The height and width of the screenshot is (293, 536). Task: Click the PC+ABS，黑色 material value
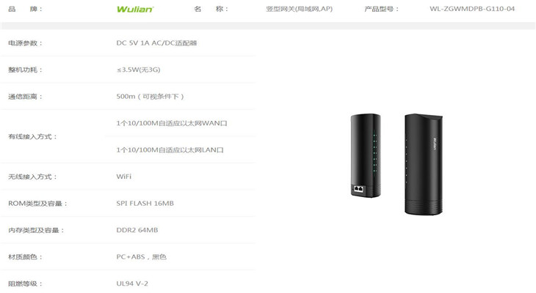[141, 256]
